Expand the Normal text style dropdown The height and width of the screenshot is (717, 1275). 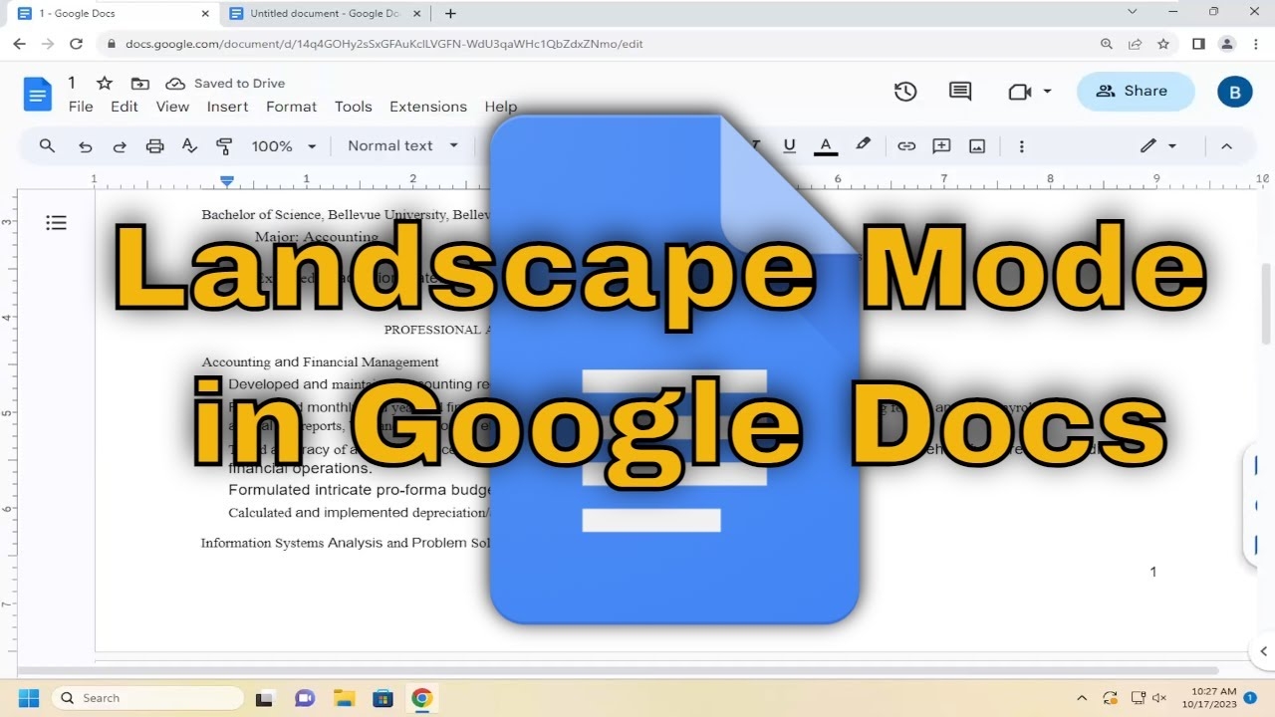[x=402, y=145]
